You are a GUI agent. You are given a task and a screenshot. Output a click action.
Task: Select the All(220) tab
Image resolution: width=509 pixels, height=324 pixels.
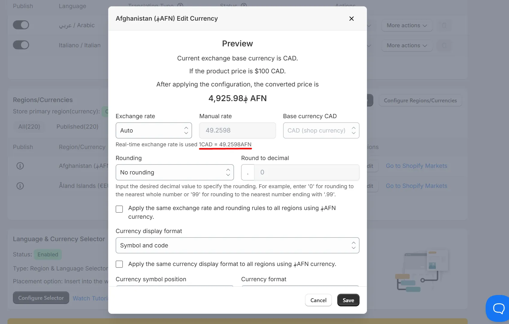pyautogui.click(x=29, y=127)
